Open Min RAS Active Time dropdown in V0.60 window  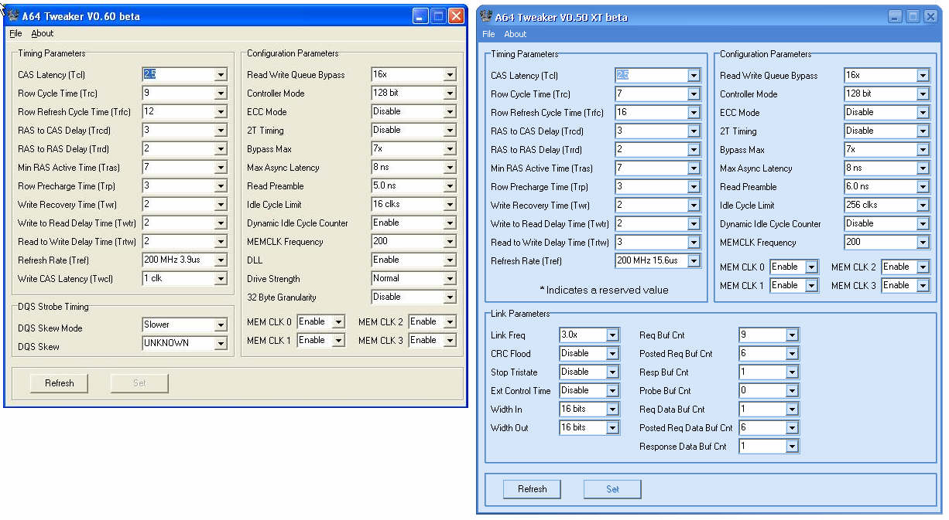click(221, 168)
